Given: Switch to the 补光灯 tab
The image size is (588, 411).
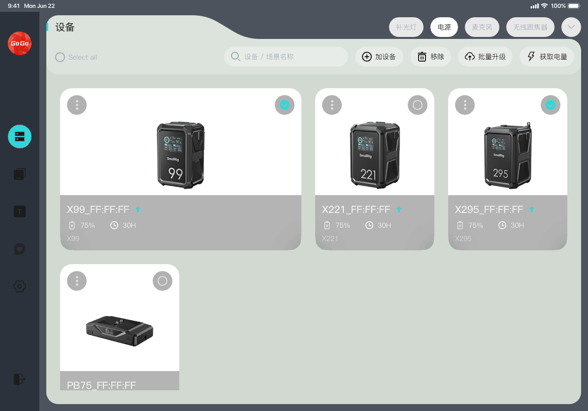Looking at the screenshot, I should (x=406, y=27).
